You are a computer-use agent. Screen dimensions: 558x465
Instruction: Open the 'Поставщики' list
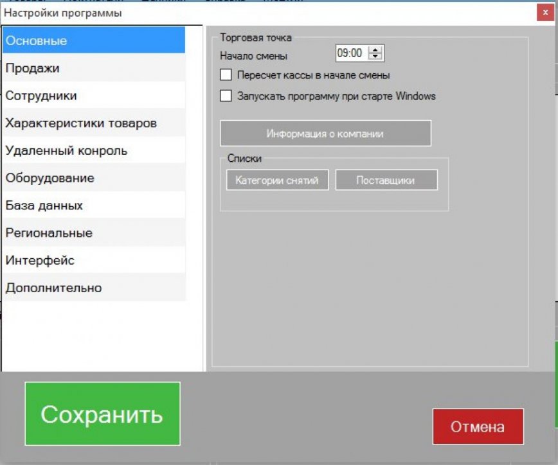[x=386, y=180]
